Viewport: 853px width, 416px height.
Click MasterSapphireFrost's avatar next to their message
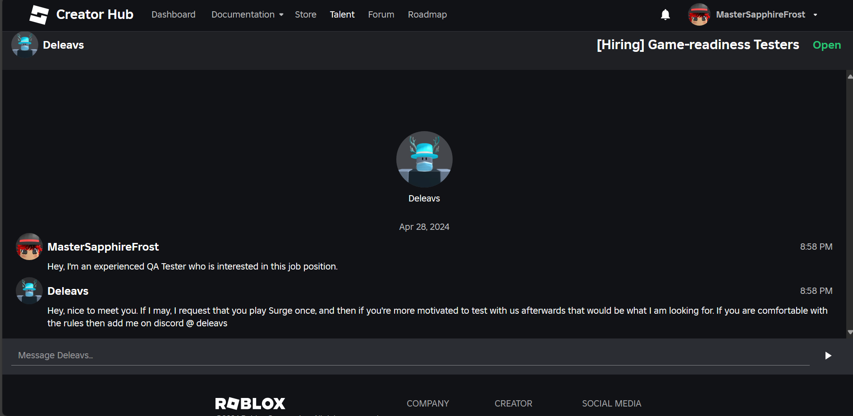click(29, 247)
